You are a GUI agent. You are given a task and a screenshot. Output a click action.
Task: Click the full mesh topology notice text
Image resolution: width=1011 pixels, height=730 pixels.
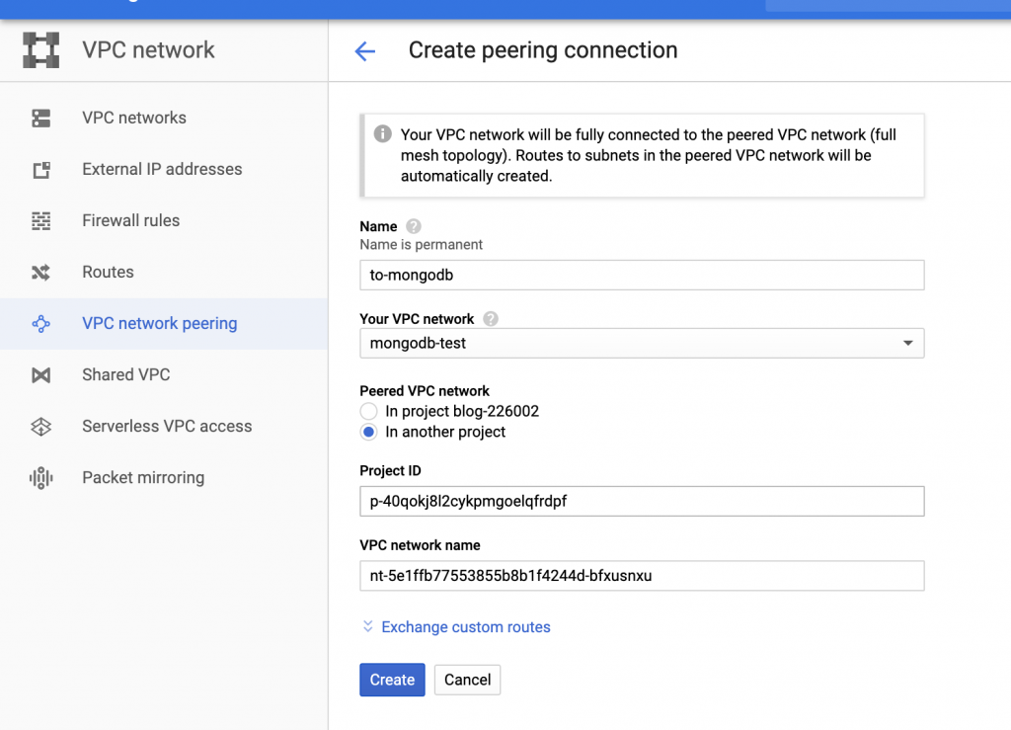coord(648,155)
